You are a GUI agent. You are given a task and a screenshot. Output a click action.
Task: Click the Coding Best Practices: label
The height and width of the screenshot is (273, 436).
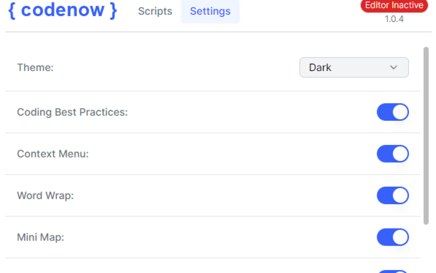click(73, 112)
